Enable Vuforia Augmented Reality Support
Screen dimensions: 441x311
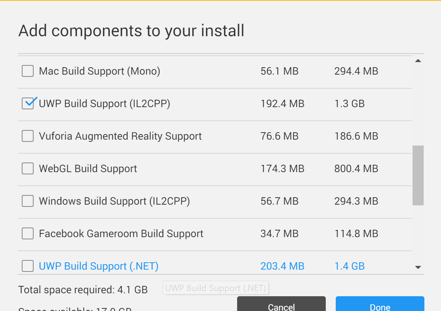tap(27, 136)
